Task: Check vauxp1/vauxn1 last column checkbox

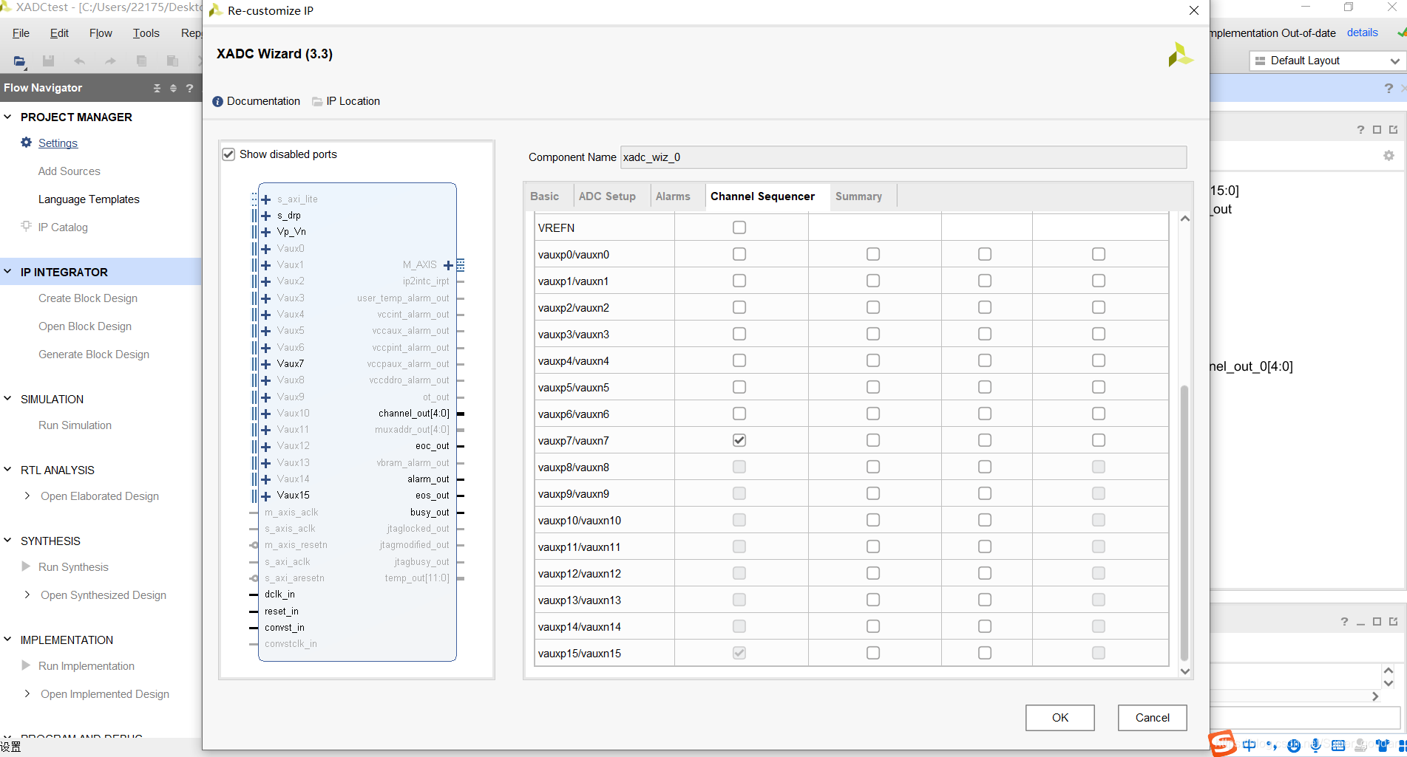Action: [x=1099, y=281]
